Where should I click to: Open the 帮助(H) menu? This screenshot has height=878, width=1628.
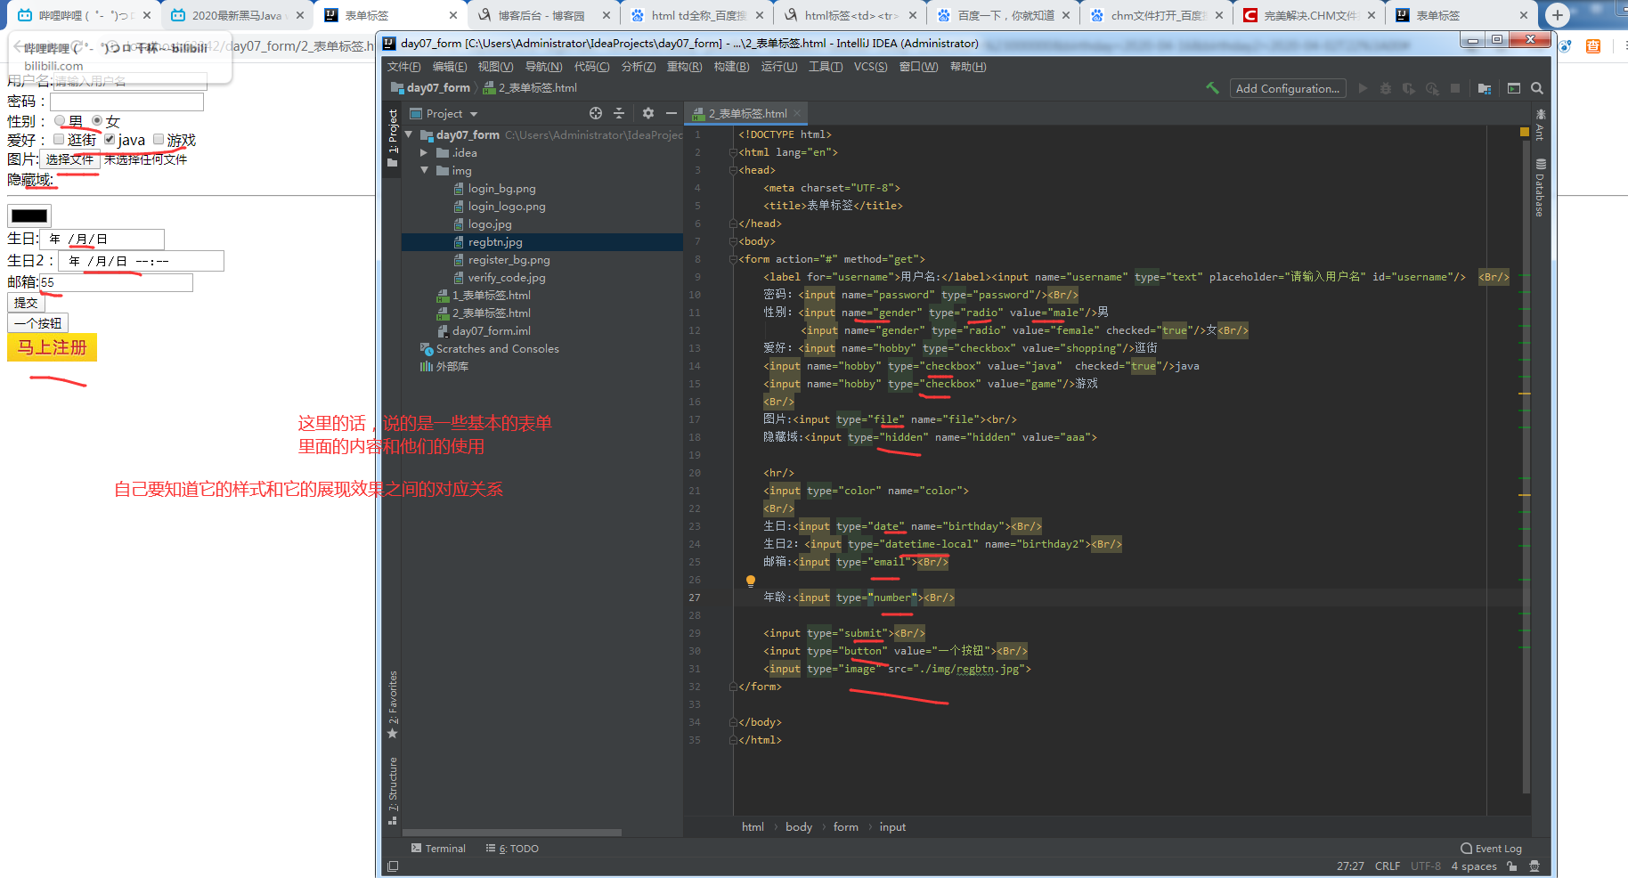tap(968, 67)
